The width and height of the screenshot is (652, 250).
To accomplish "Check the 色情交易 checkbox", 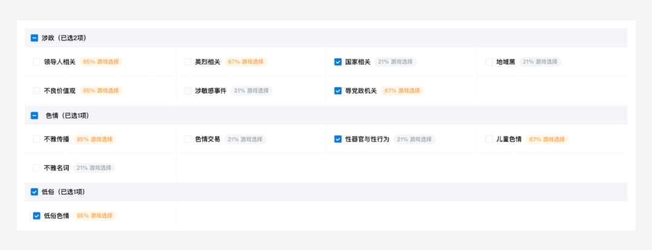I will (188, 139).
